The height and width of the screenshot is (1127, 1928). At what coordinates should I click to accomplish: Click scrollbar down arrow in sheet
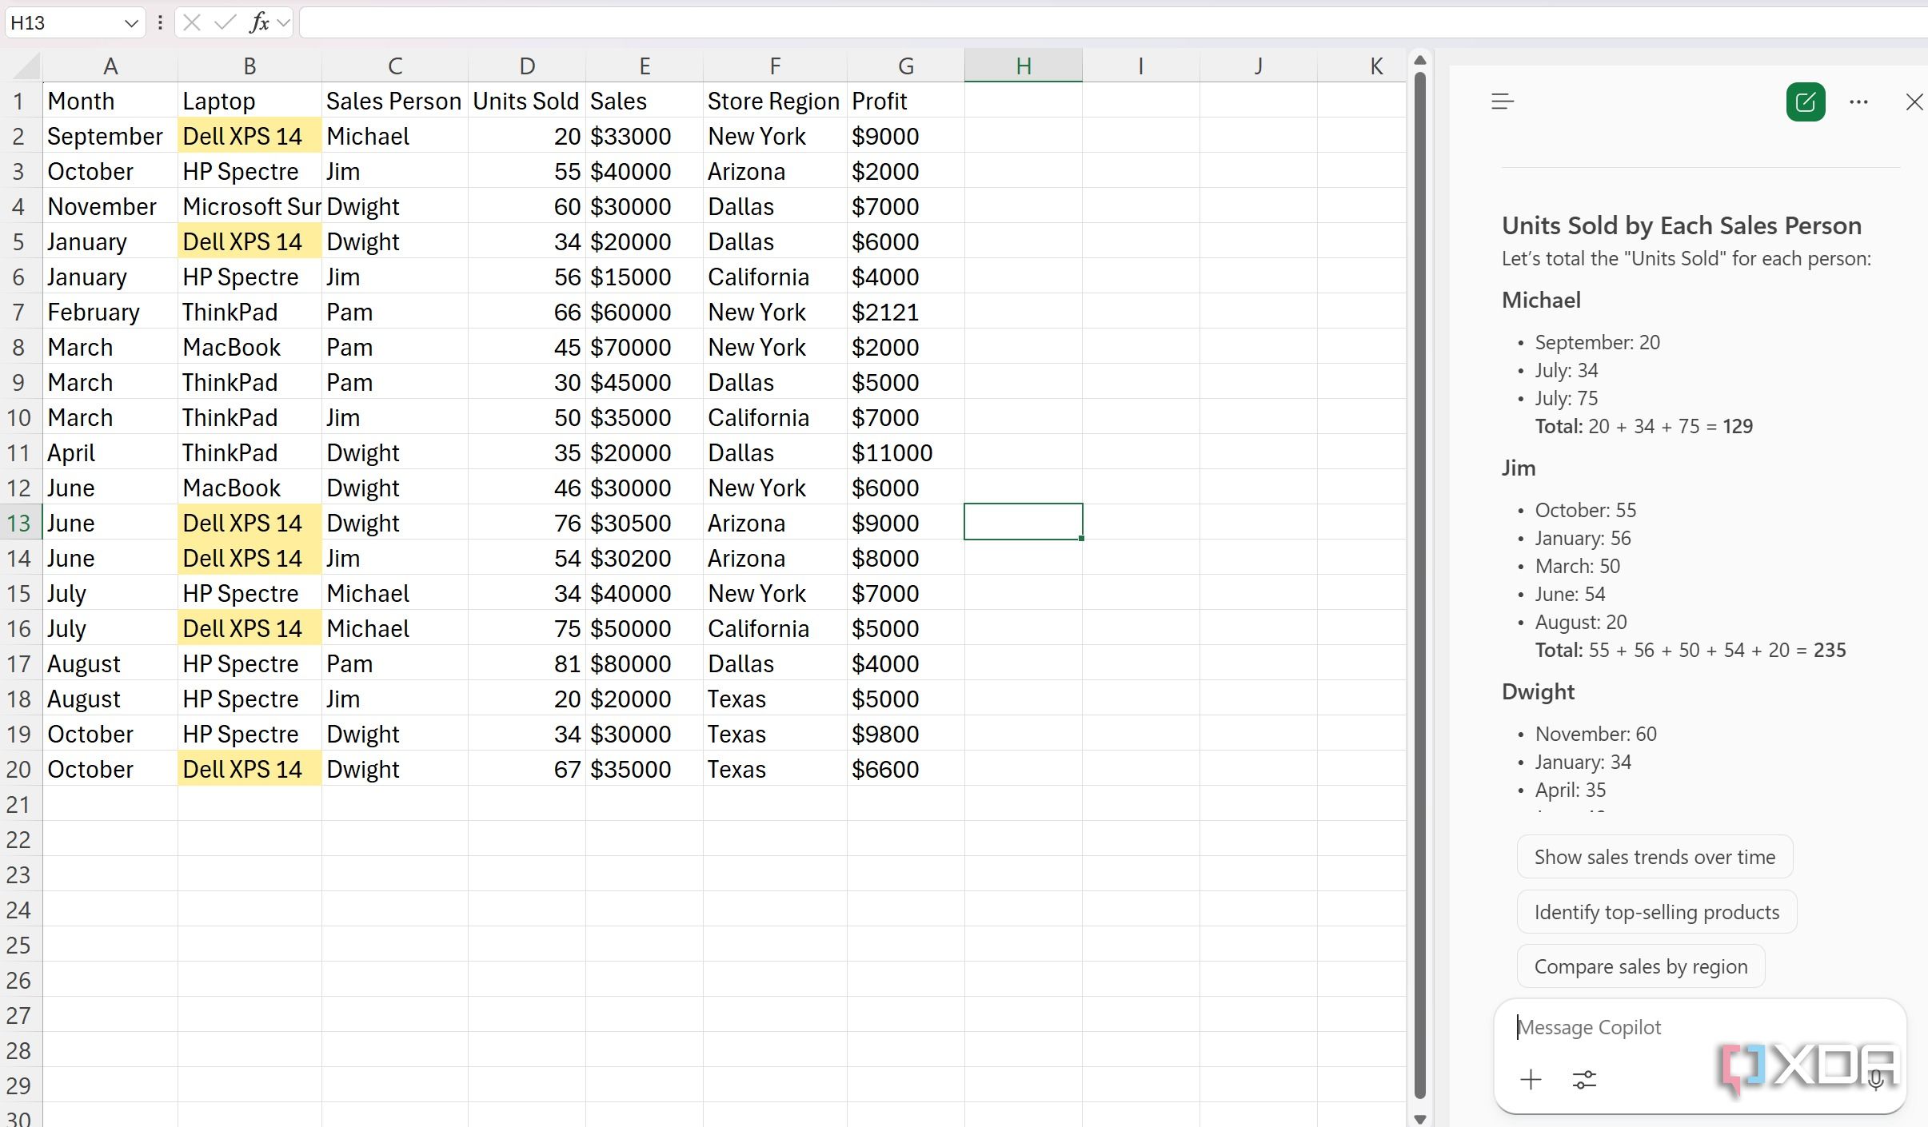point(1420,1118)
